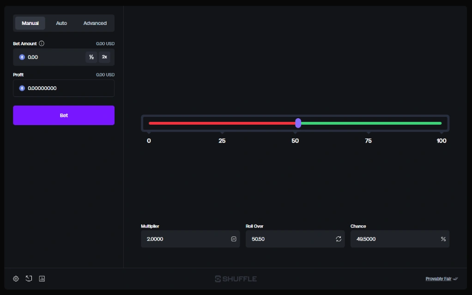This screenshot has height=295, width=472.
Task: Switch to the Manual tab
Action: [30, 23]
